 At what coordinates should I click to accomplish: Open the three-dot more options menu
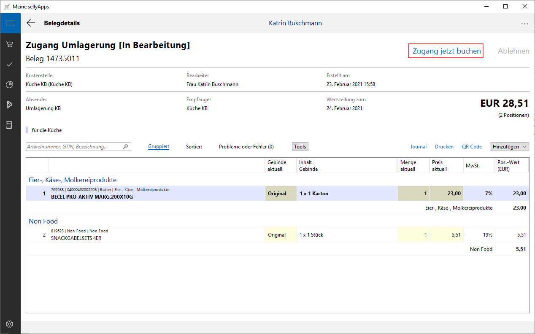coord(524,24)
